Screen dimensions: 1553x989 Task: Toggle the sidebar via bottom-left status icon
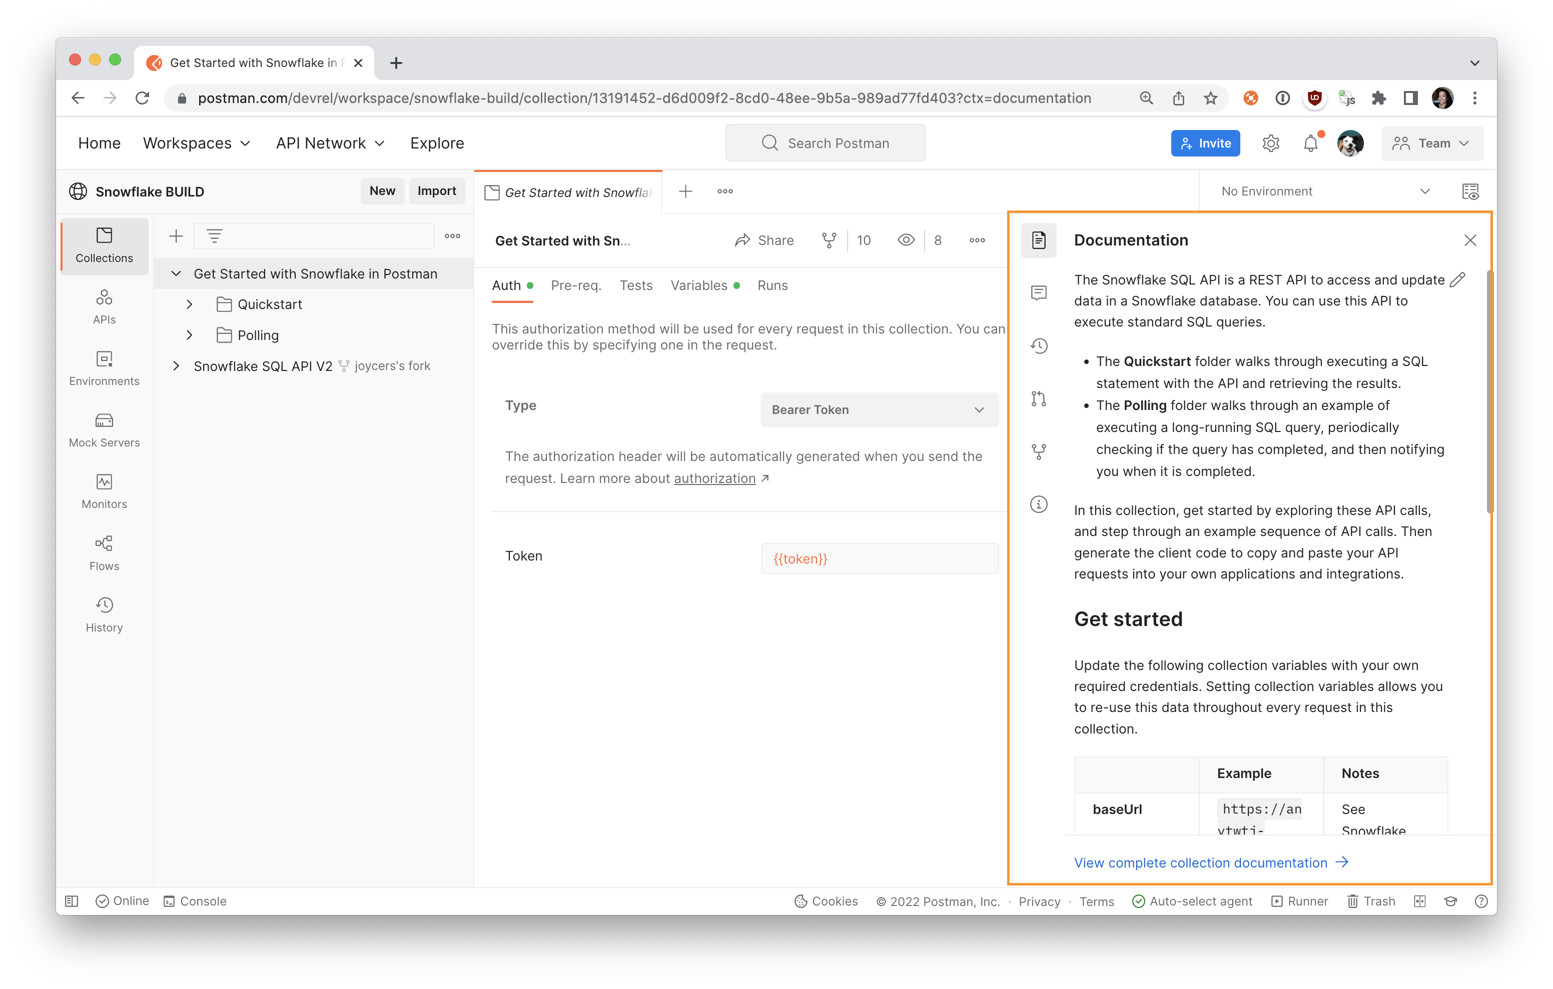72,900
